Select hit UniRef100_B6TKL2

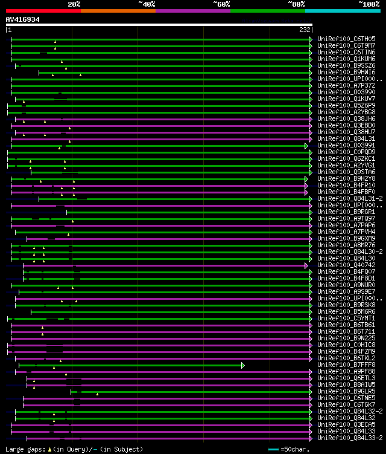tap(346, 358)
